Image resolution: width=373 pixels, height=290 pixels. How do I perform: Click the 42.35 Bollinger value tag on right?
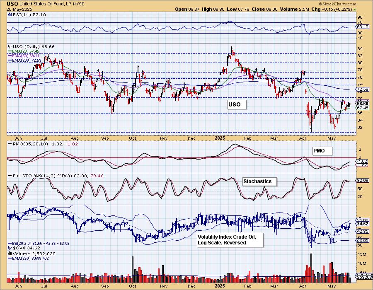tap(363, 231)
